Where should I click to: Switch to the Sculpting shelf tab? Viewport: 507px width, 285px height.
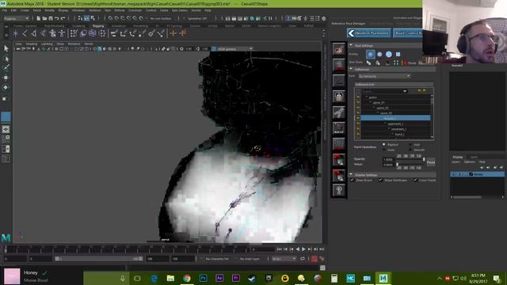click(78, 26)
